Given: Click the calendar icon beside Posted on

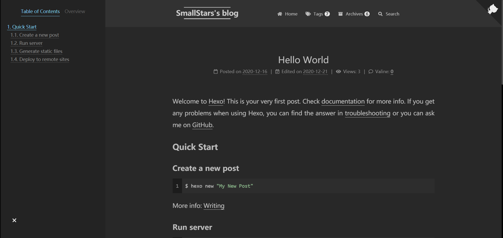Looking at the screenshot, I should pyautogui.click(x=216, y=72).
